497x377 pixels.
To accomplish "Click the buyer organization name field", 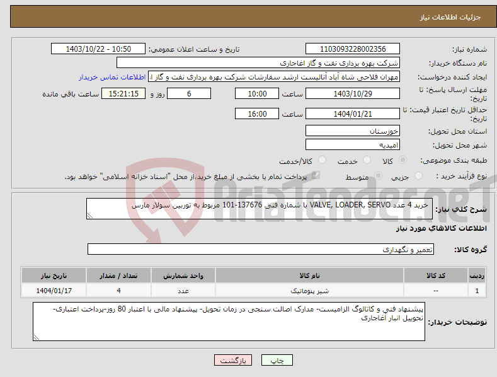I will [x=258, y=63].
